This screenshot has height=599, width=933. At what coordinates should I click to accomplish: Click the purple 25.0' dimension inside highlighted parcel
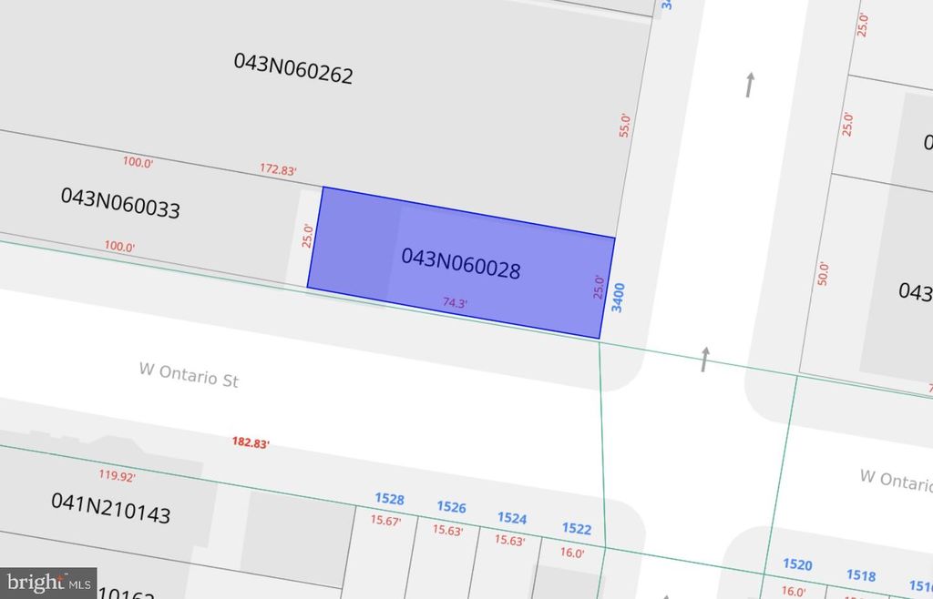point(599,287)
